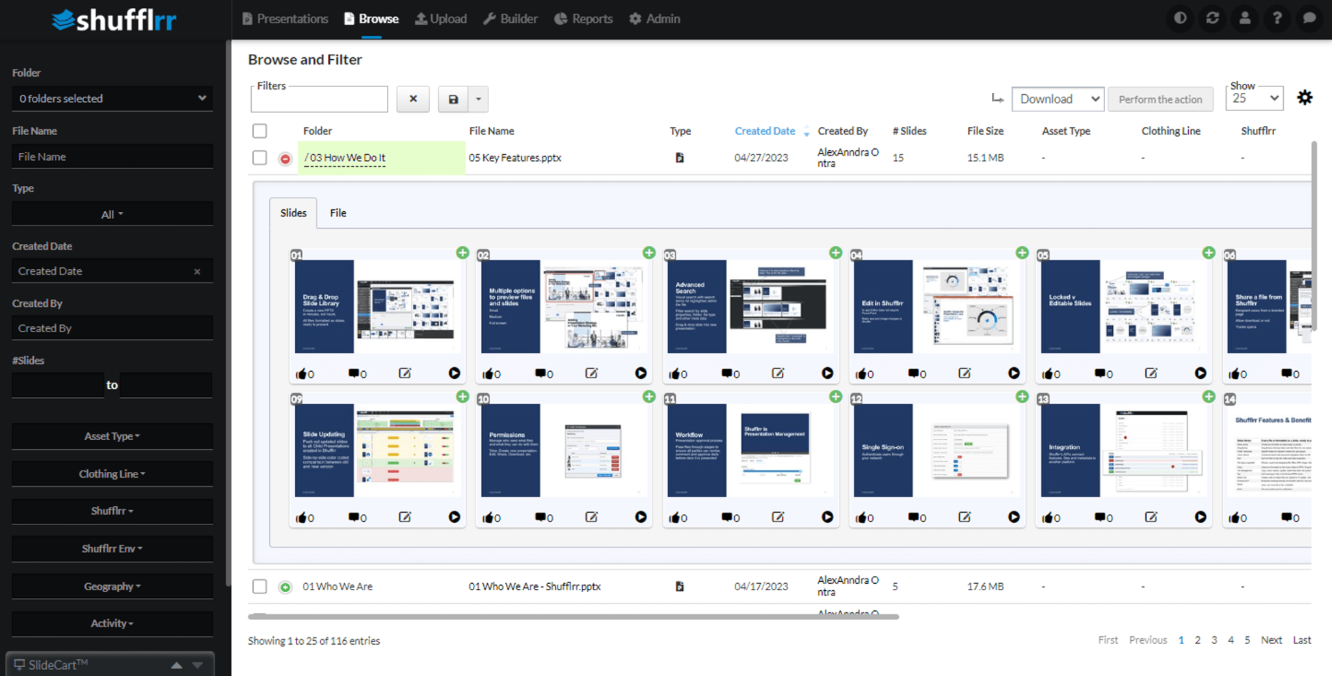Select the header select-all checkbox

click(260, 131)
